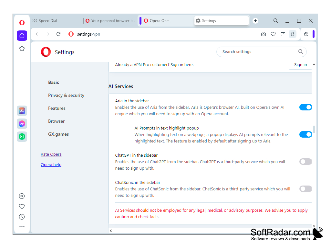Screen dimensions: 331x249
Task: Turn off AI Prompts in text highlight popup
Action: (x=305, y=134)
